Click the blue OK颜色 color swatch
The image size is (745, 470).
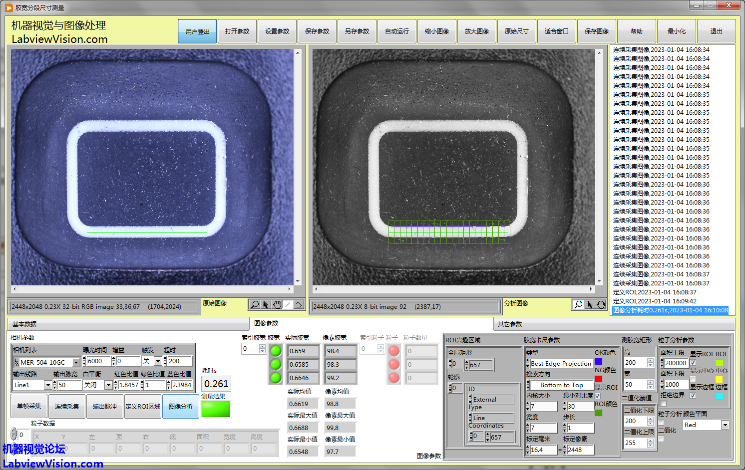point(598,361)
